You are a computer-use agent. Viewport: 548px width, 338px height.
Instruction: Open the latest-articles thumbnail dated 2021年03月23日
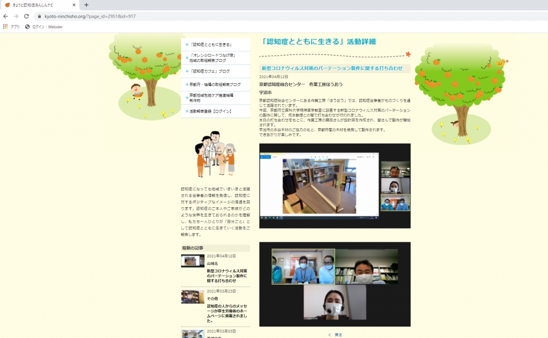[x=193, y=296]
